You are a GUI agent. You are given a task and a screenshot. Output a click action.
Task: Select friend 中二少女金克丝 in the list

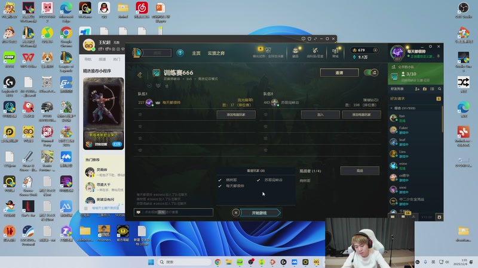pyautogui.click(x=415, y=201)
